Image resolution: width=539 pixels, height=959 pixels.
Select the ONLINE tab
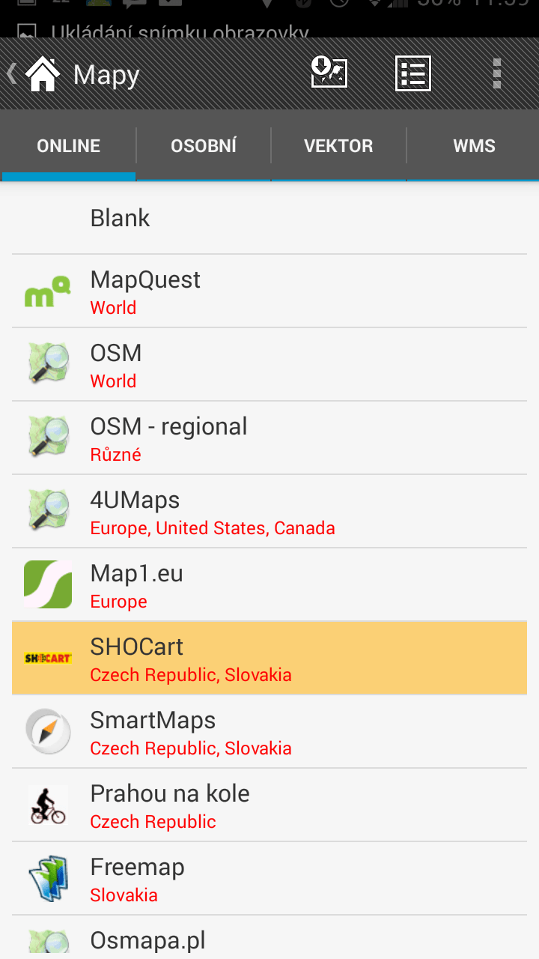pyautogui.click(x=68, y=145)
